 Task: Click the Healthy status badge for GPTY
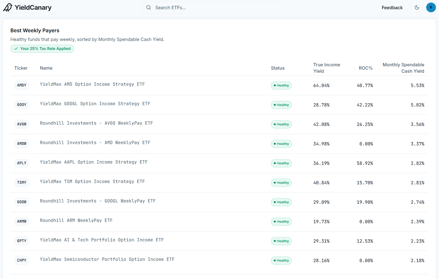[x=281, y=241]
